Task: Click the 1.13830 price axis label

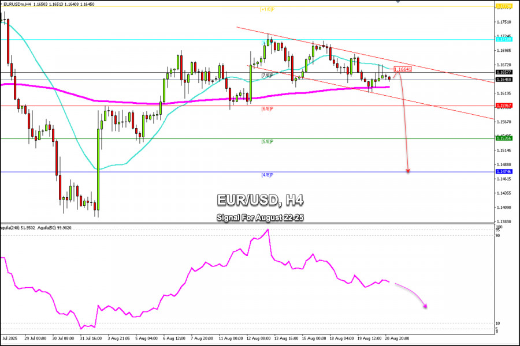Action: coord(504,221)
